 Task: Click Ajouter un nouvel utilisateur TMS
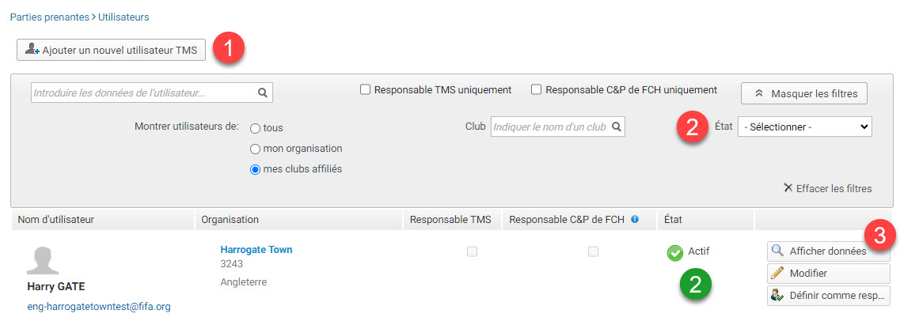[x=112, y=50]
